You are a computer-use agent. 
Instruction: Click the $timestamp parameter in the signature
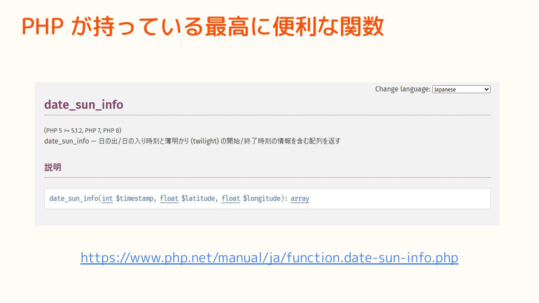click(135, 198)
